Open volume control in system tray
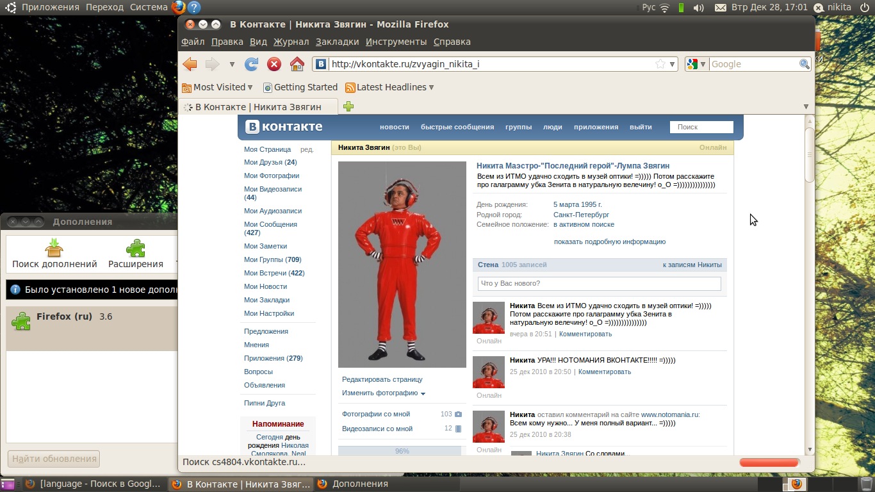 [x=699, y=8]
